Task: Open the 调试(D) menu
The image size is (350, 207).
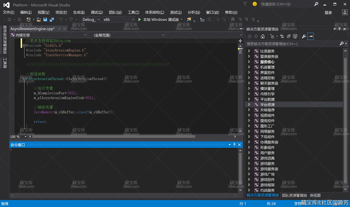Action: (97, 12)
